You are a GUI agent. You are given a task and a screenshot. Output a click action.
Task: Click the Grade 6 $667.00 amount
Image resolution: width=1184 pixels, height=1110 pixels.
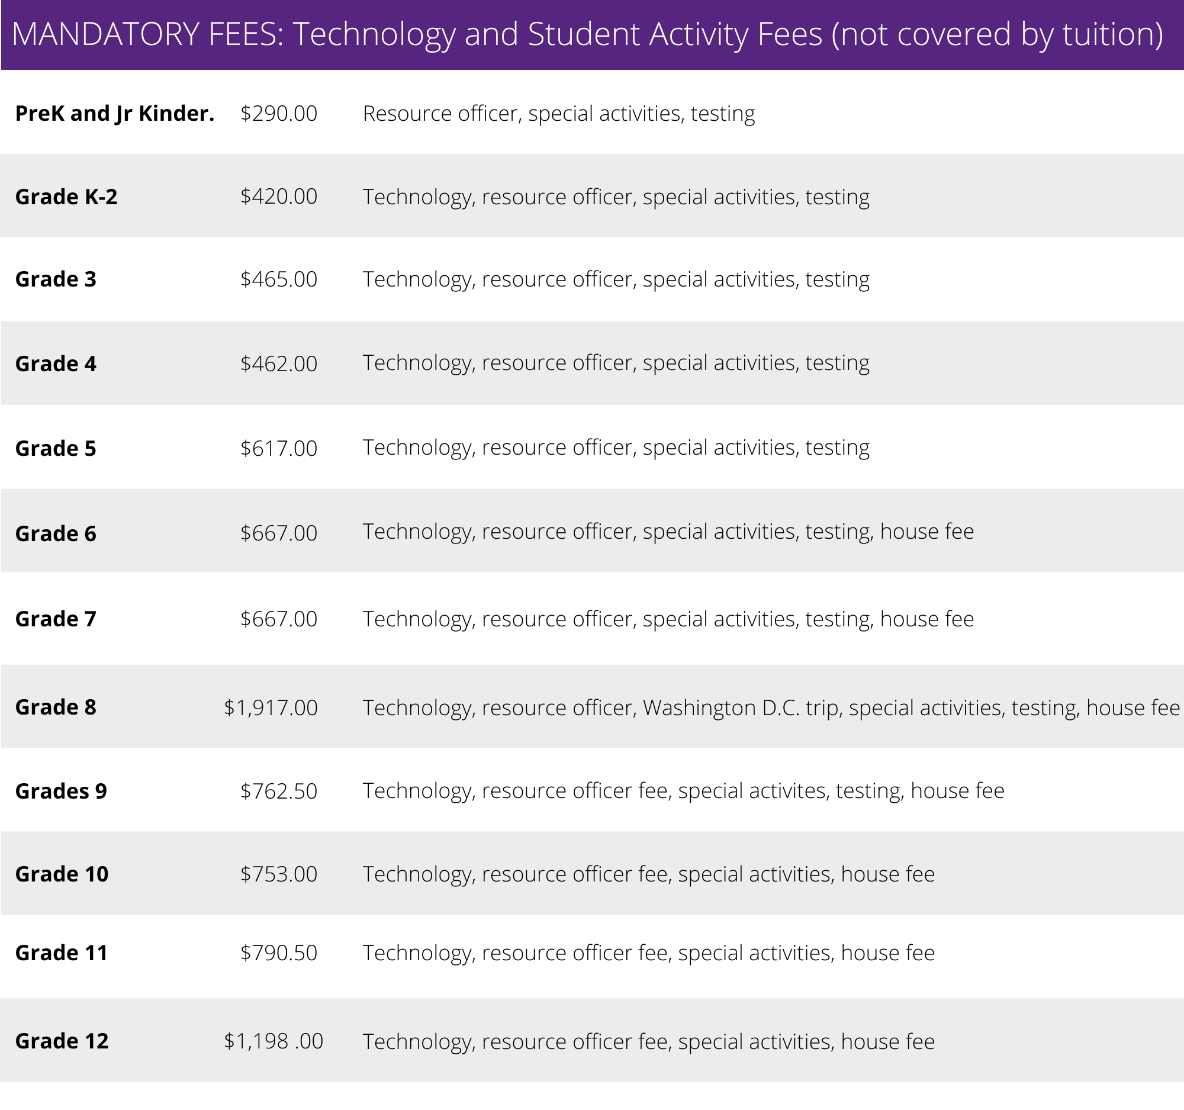pos(279,533)
